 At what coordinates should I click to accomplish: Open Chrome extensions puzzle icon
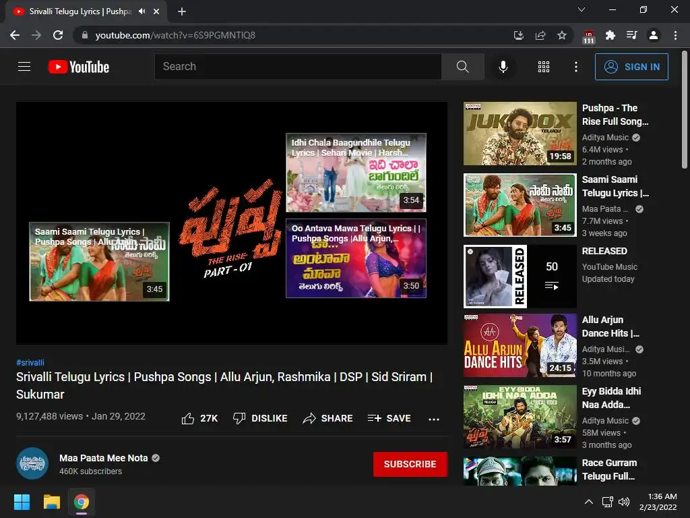coord(610,35)
